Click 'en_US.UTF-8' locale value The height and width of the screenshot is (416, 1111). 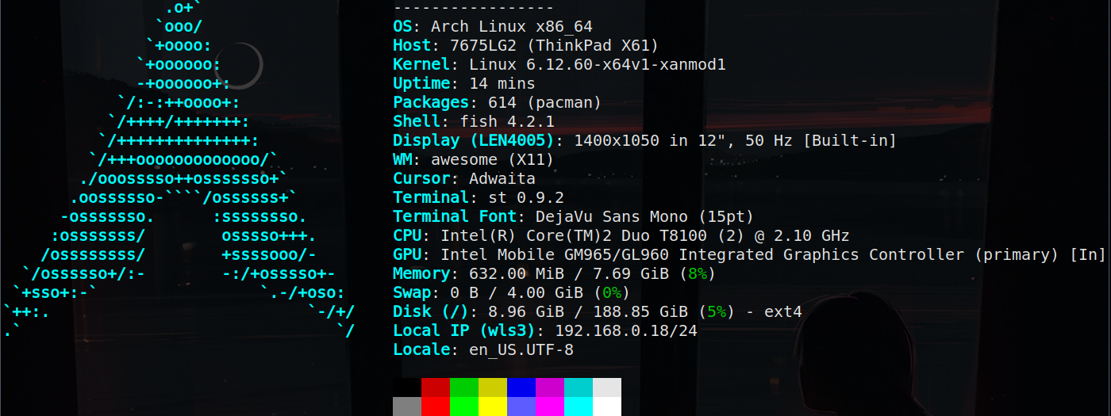coord(521,349)
